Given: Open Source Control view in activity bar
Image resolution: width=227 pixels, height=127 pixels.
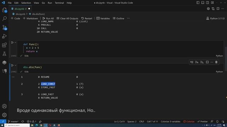Looking at the screenshot, I should click(x=4, y=28).
